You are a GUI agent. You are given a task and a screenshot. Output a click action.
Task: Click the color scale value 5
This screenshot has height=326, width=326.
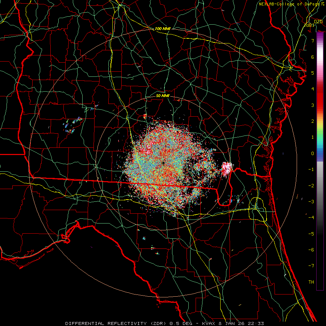[313, 73]
